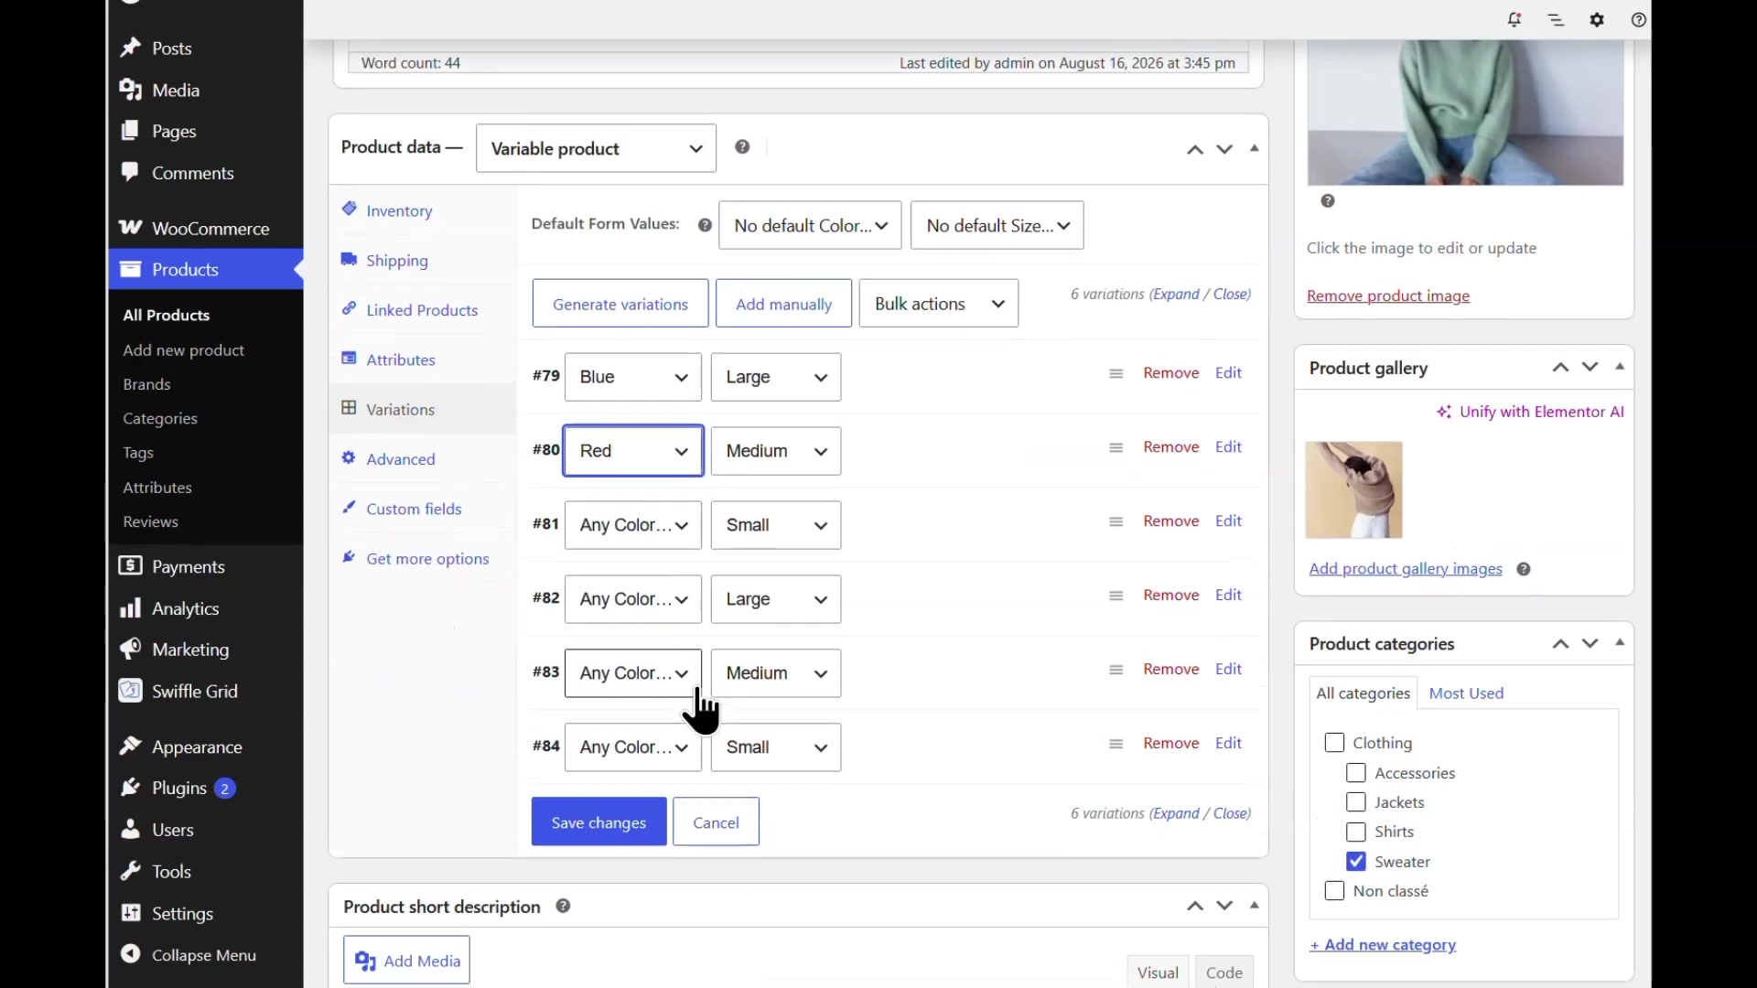The height and width of the screenshot is (988, 1757).
Task: Open the Any Color dropdown for #83
Action: pyautogui.click(x=633, y=673)
